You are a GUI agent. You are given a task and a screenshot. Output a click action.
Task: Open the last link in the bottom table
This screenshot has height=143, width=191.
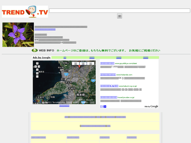tap(132, 137)
